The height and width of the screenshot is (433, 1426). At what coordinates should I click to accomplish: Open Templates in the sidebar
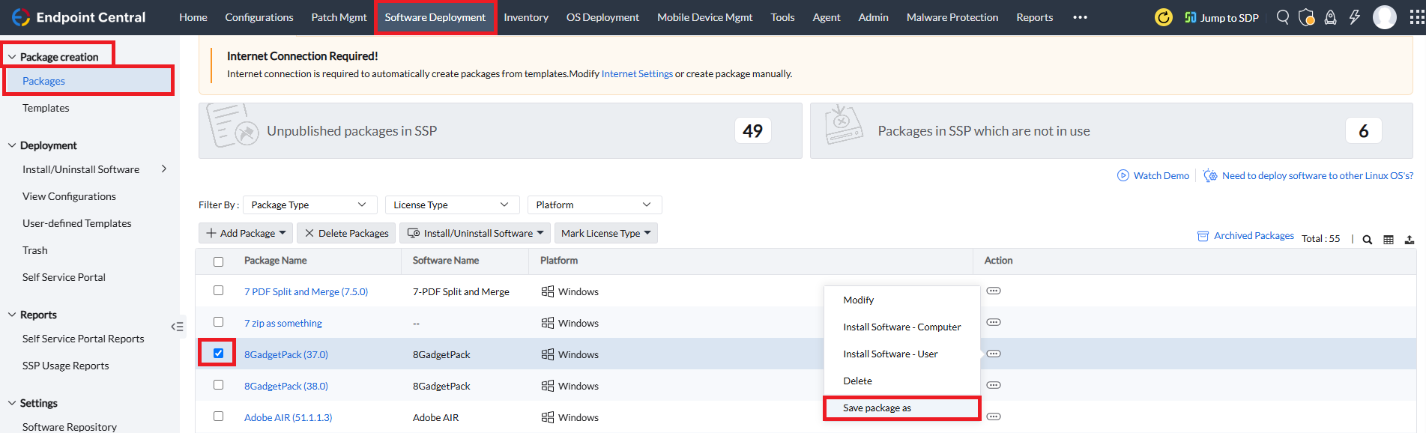coord(46,108)
